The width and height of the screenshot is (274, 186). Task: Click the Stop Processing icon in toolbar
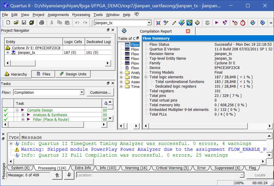(207, 23)
